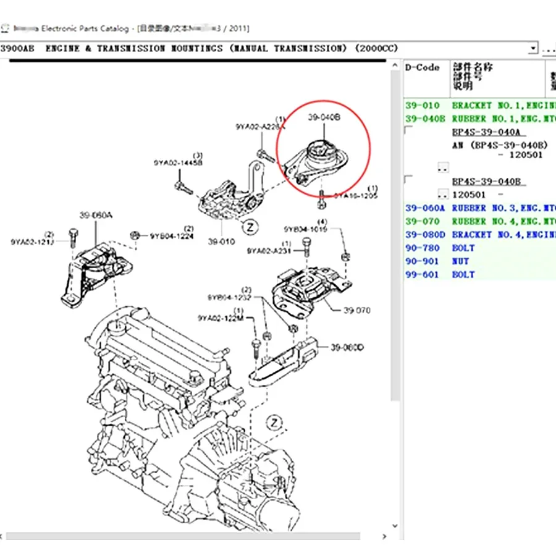Click 9YA02-122M bolt label

tap(221, 318)
